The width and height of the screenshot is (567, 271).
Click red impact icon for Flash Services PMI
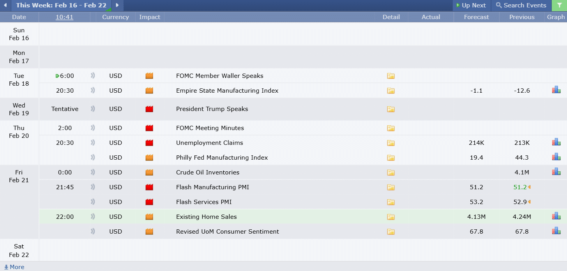point(149,202)
